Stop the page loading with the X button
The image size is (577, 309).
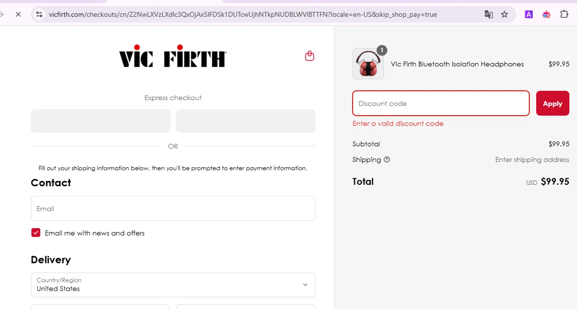click(x=18, y=15)
